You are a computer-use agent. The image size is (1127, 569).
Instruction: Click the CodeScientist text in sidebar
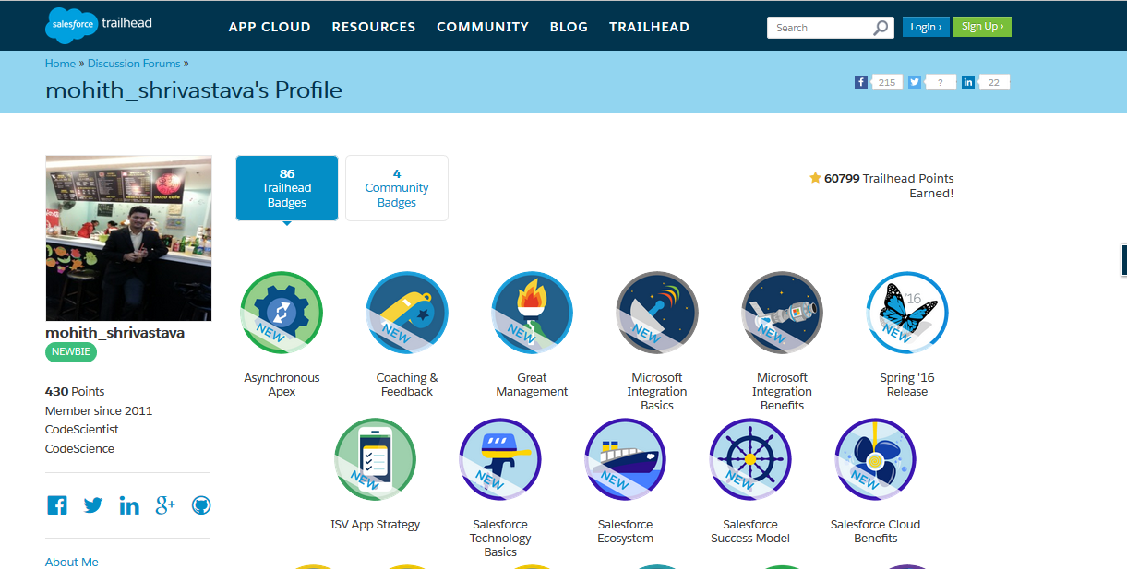pyautogui.click(x=82, y=430)
